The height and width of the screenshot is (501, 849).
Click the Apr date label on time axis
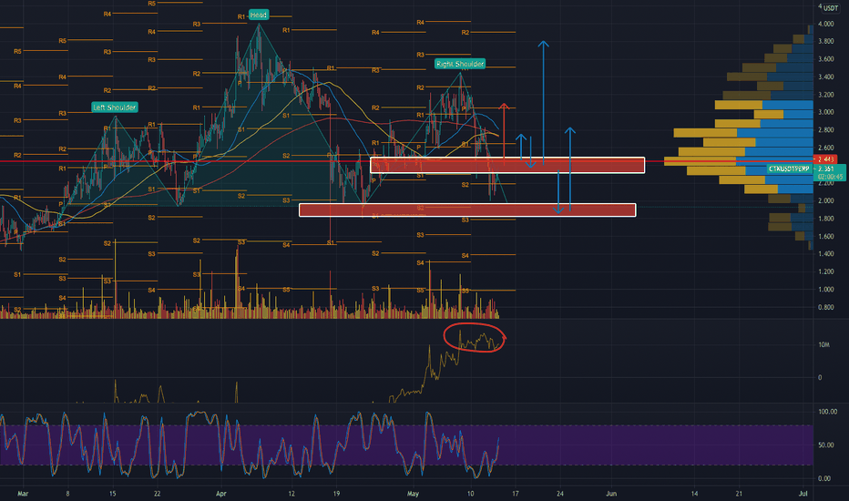click(x=221, y=494)
